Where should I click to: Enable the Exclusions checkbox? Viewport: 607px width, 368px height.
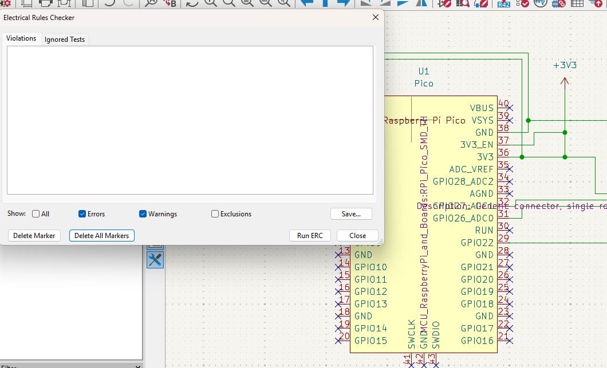point(215,214)
